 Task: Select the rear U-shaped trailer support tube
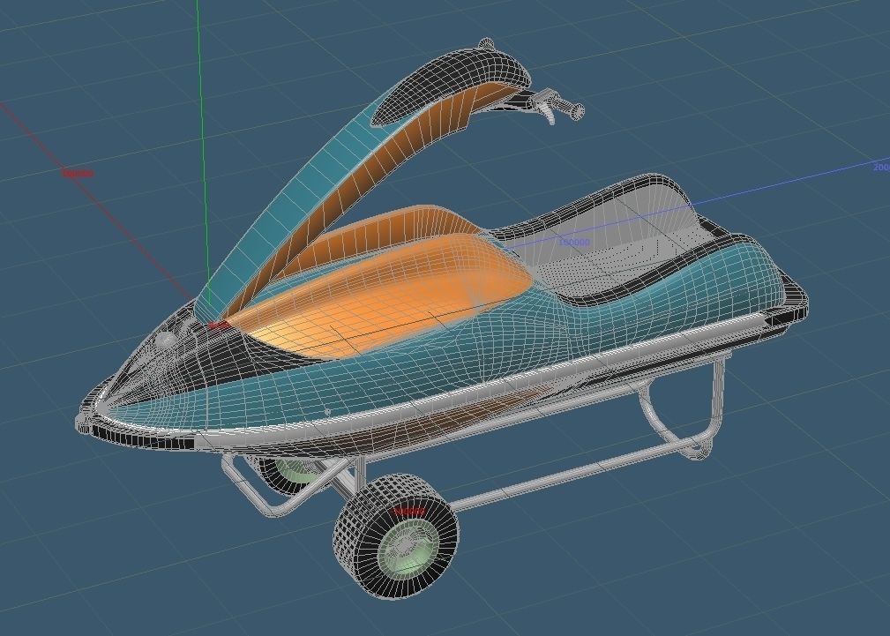pos(684,406)
